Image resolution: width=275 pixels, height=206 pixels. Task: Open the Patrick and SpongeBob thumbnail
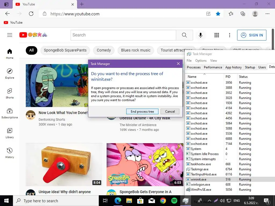click(145, 164)
